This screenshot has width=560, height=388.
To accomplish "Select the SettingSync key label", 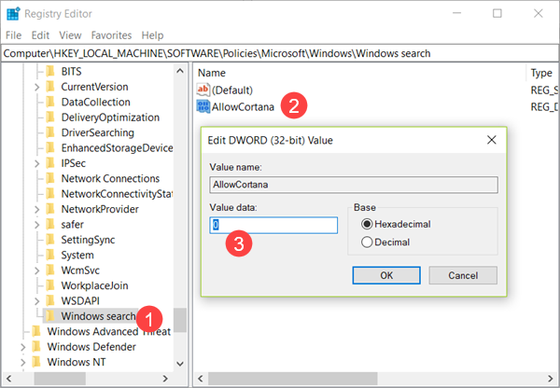I will coord(88,240).
